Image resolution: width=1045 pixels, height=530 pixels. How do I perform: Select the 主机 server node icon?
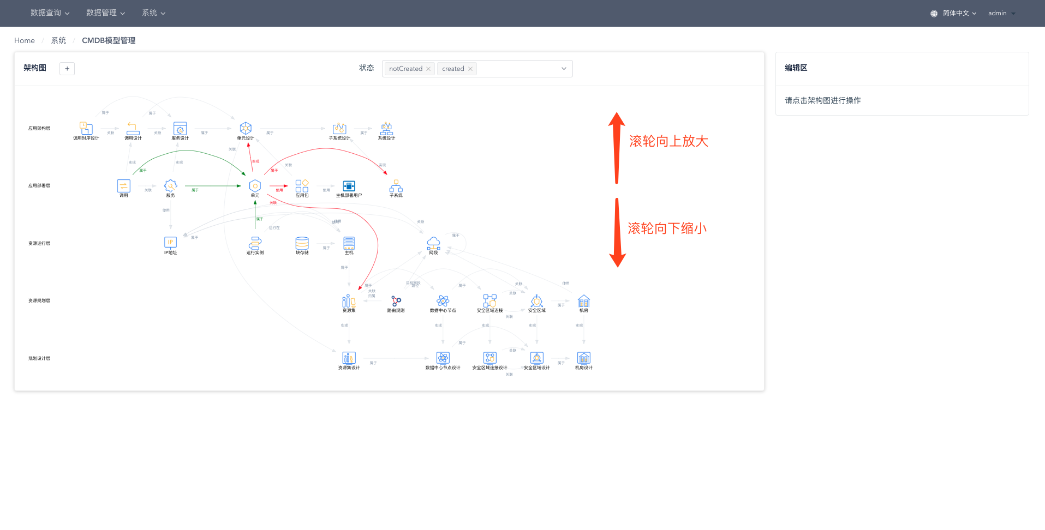tap(349, 243)
